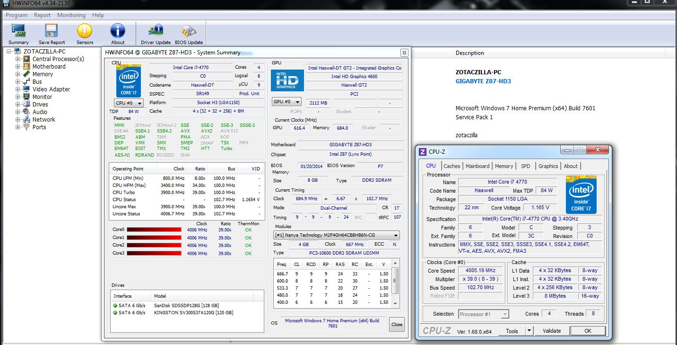677x345 pixels.
Task: Select Bus tree entry
Action: (x=37, y=82)
